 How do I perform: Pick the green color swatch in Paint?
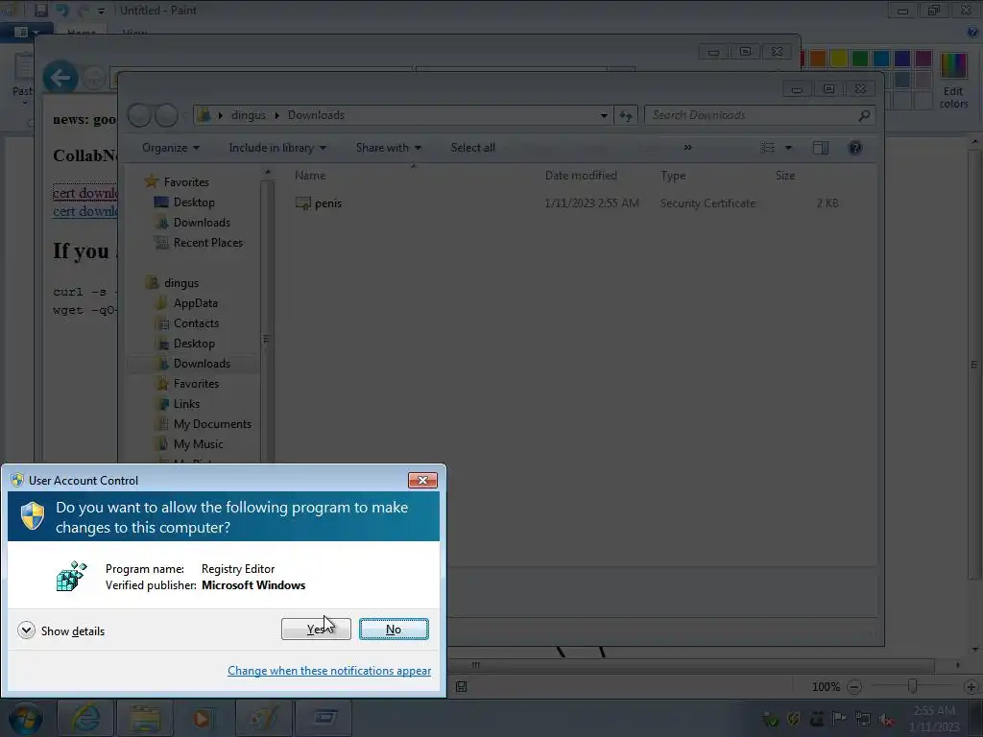(860, 59)
